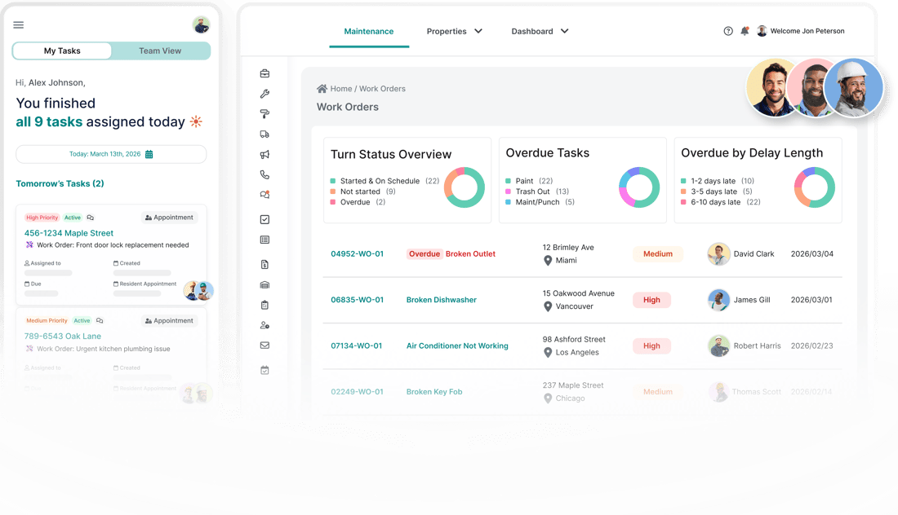Switch to the Team View toggle
Screen dimensions: 898x515
[160, 51]
